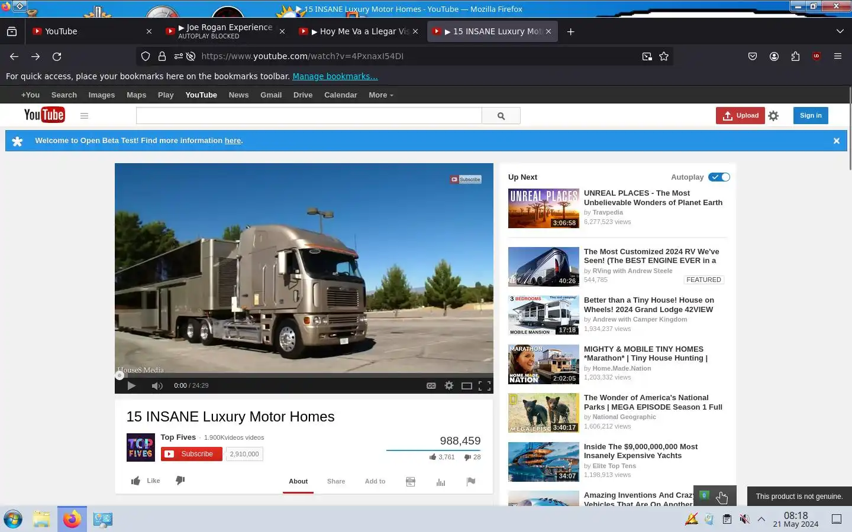Toggle picture-in-picture icon in address bar
Image resolution: width=852 pixels, height=532 pixels.
[x=647, y=56]
